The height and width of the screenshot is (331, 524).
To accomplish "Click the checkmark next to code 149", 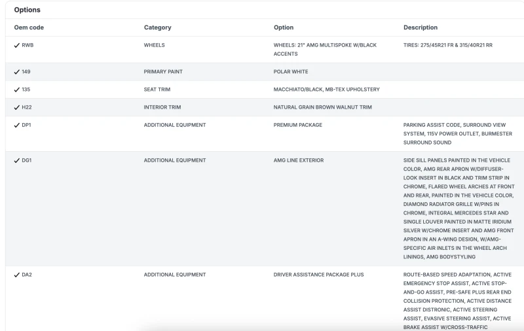I will tap(16, 72).
